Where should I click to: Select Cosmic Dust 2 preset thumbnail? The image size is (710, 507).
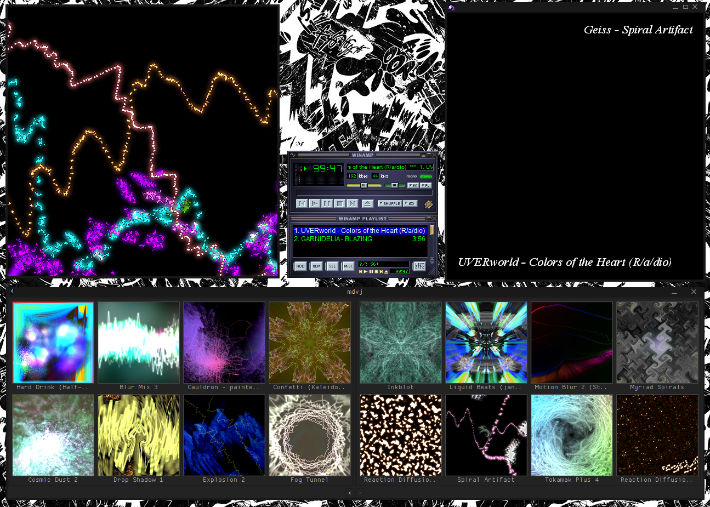tap(53, 435)
